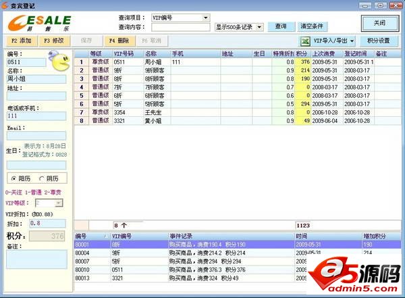Open the 查询项目 VIP编号 dropdown
Viewport: 405px width, 298px height.
(x=206, y=18)
